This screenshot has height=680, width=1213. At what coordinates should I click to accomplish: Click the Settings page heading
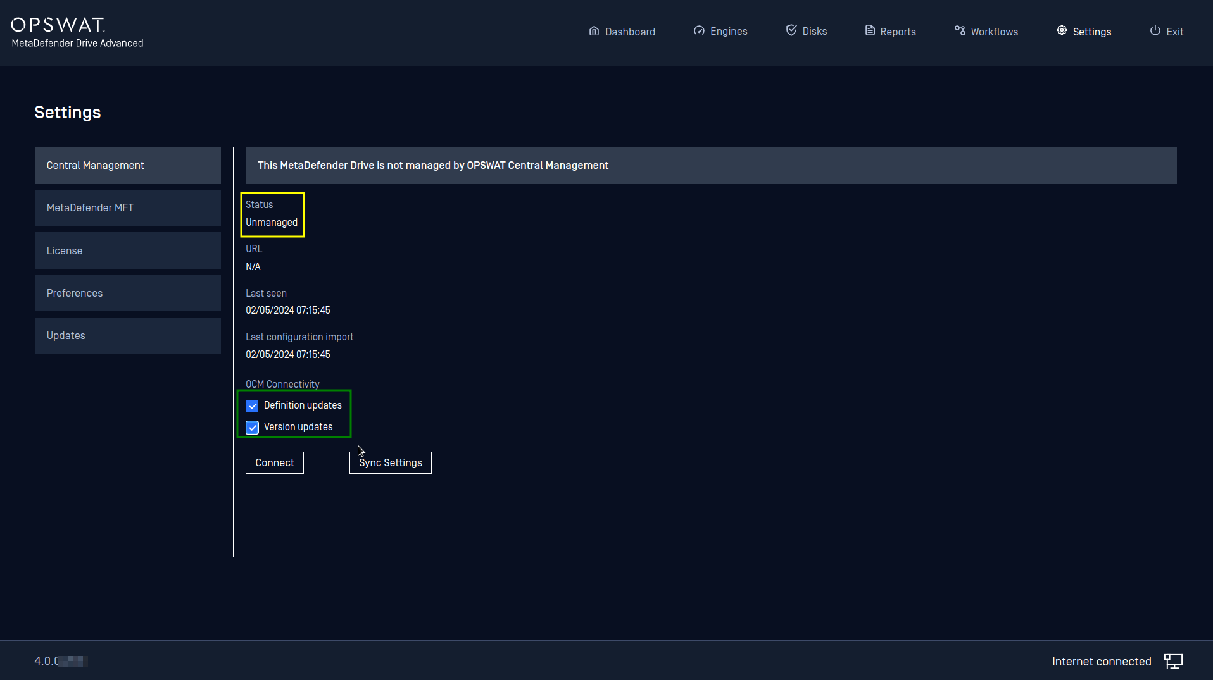click(68, 112)
